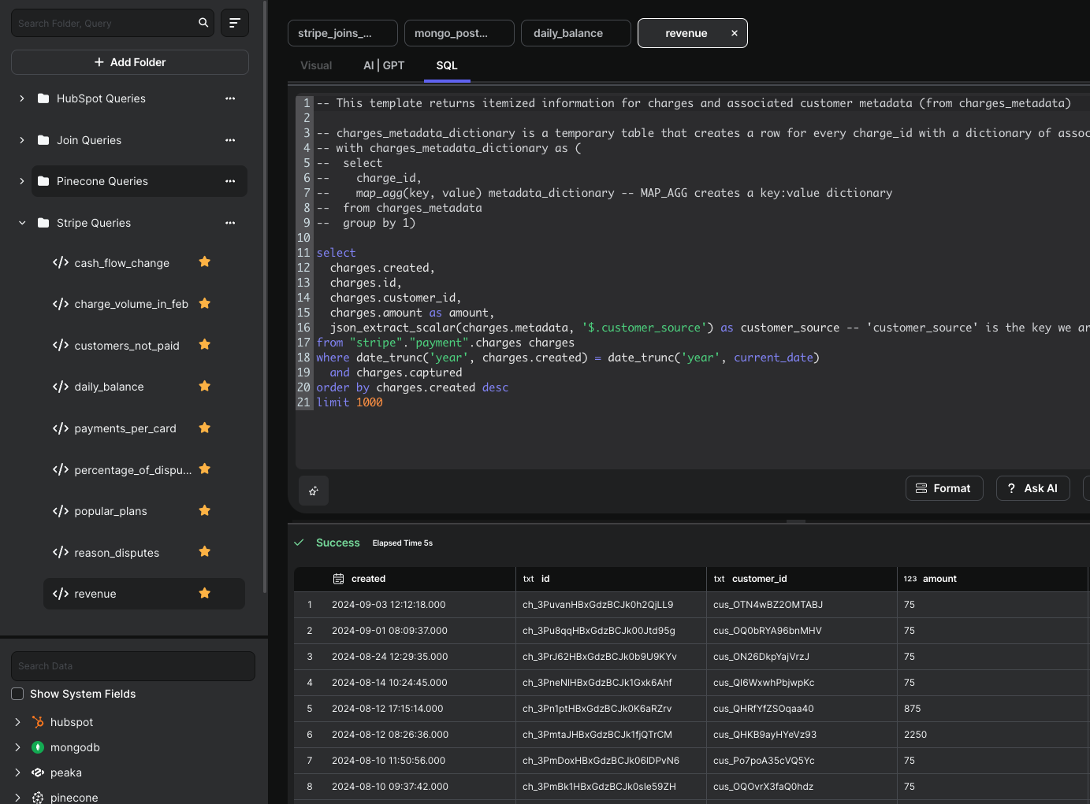Screen dimensions: 1090x804
Task: Switch to the Visual tab
Action: (x=316, y=65)
